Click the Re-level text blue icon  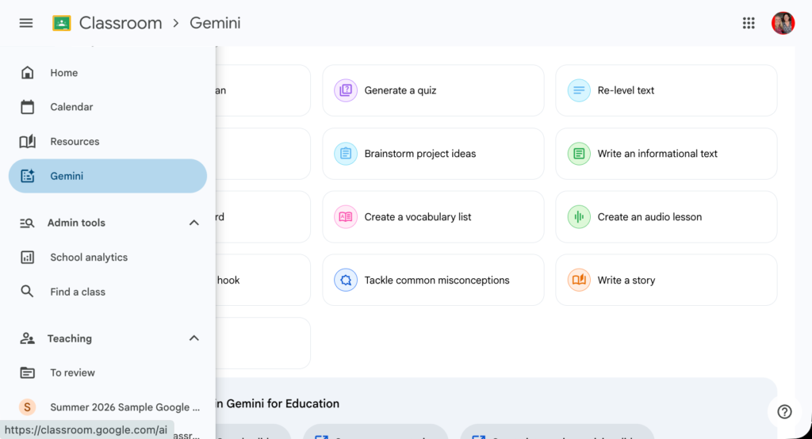tap(579, 90)
